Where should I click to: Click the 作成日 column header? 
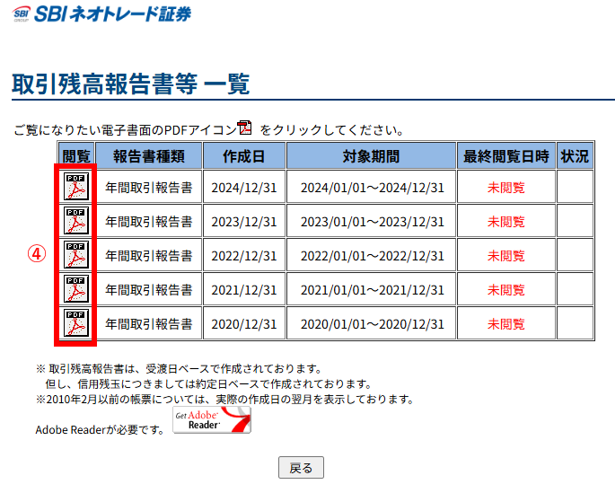coord(244,155)
